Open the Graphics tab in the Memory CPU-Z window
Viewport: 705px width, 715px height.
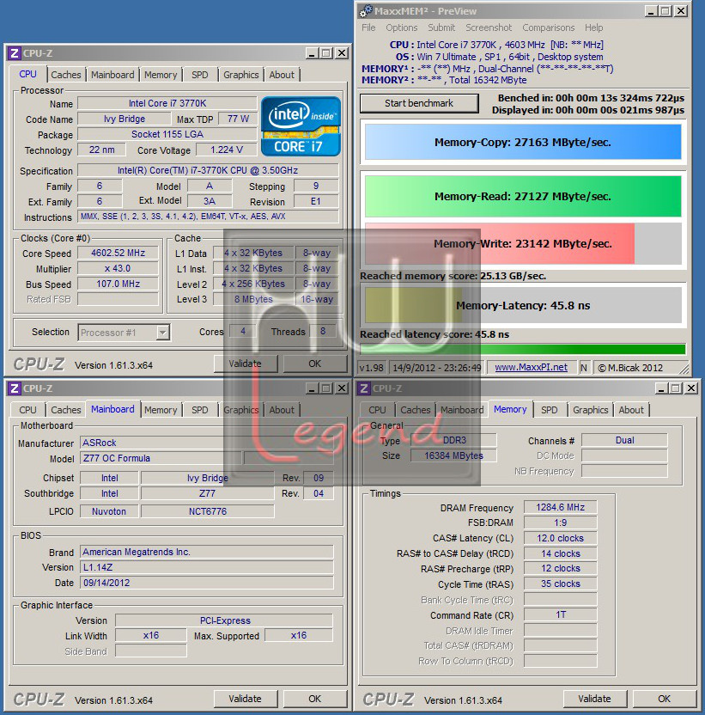point(591,410)
